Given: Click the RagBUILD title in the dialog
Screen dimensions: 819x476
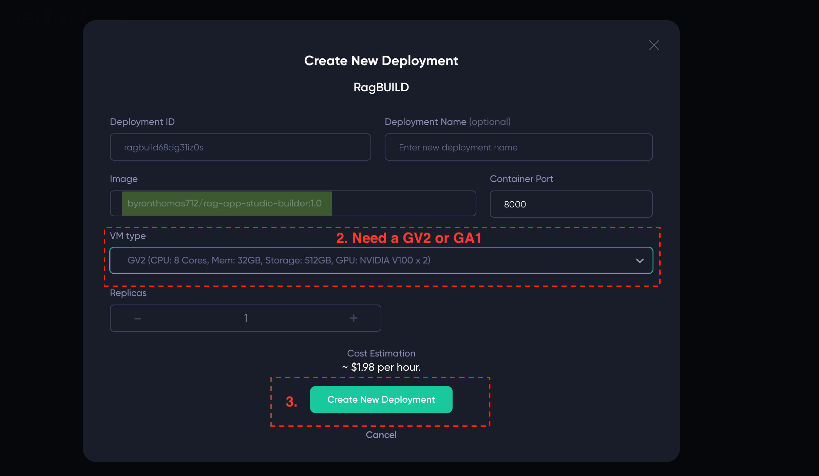Looking at the screenshot, I should [x=381, y=87].
